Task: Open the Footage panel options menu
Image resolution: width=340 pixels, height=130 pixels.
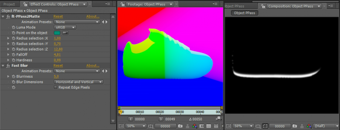Action: pos(216,4)
